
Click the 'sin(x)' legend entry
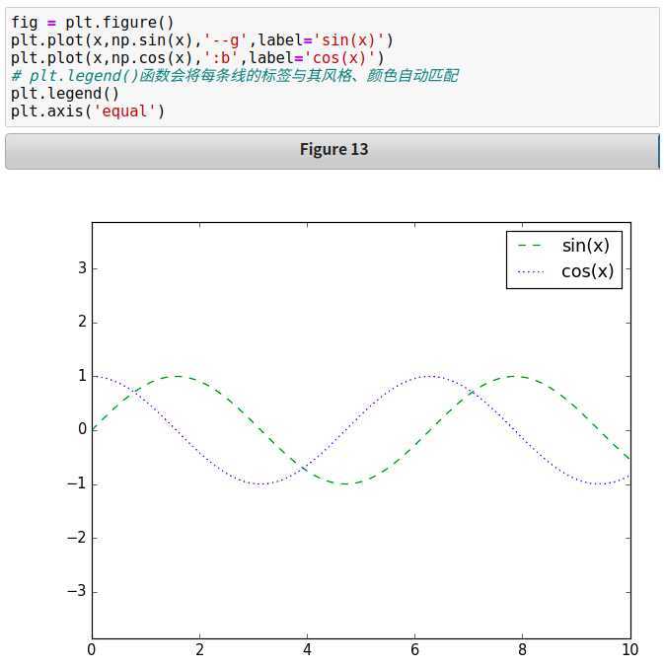point(563,246)
